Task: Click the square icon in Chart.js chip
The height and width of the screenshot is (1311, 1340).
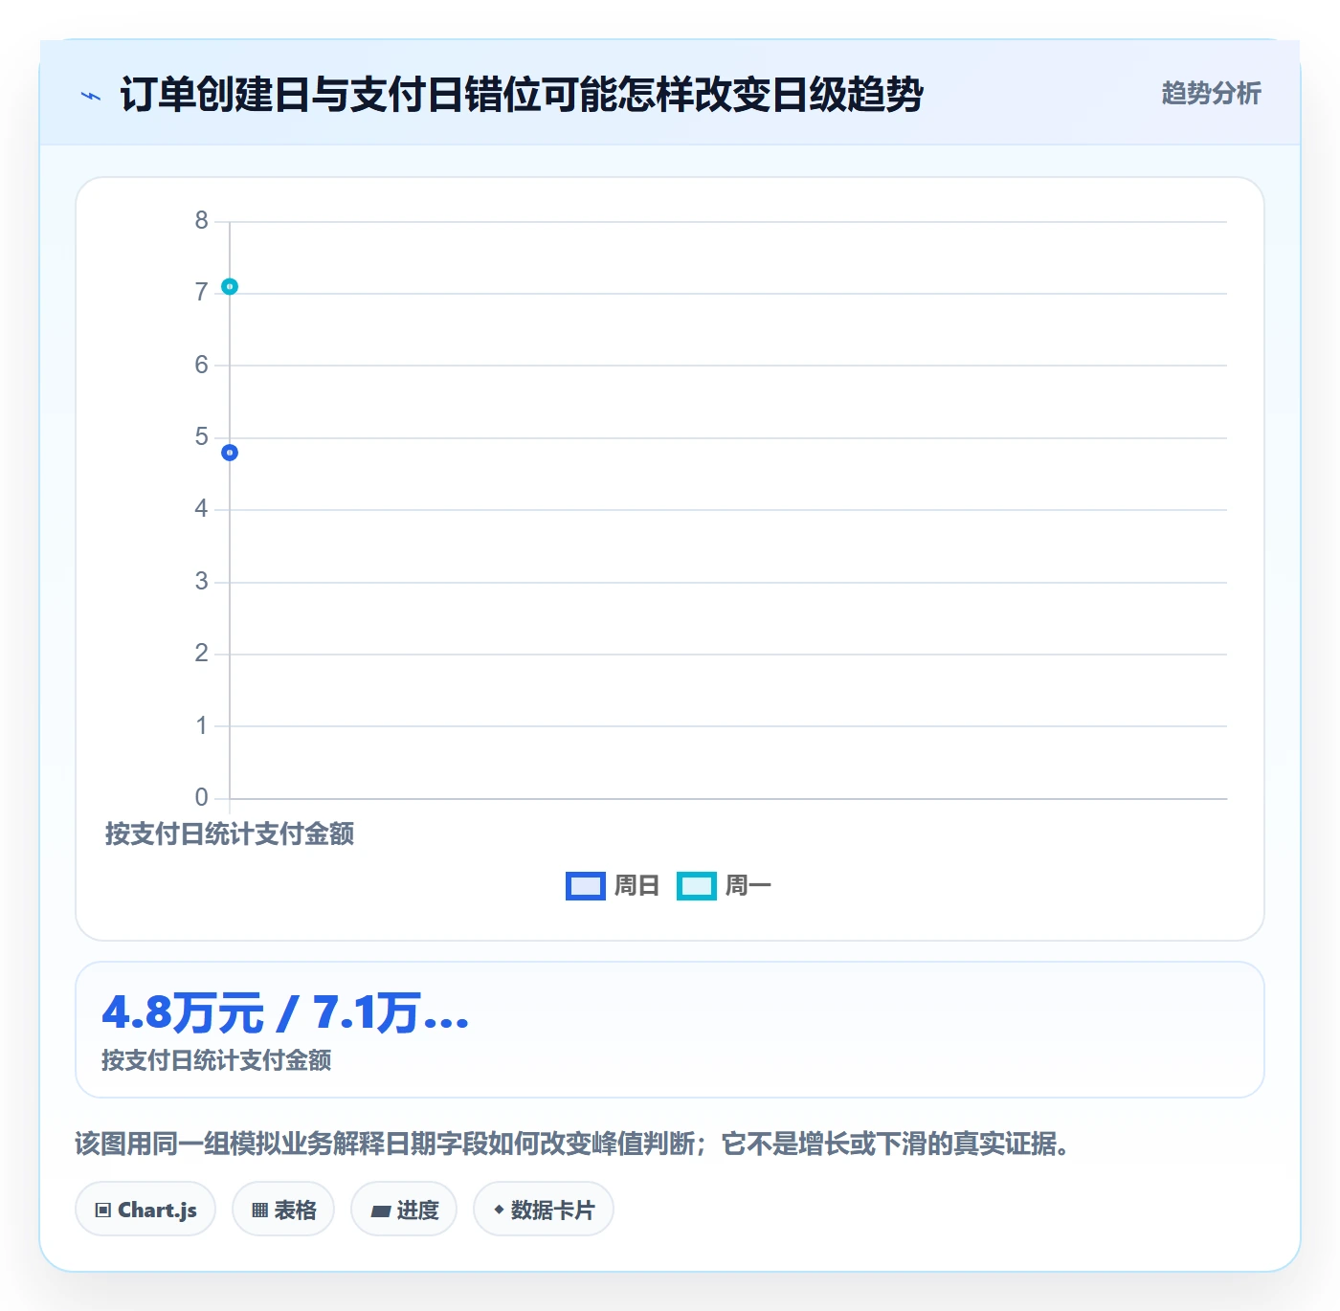Action: tap(103, 1211)
